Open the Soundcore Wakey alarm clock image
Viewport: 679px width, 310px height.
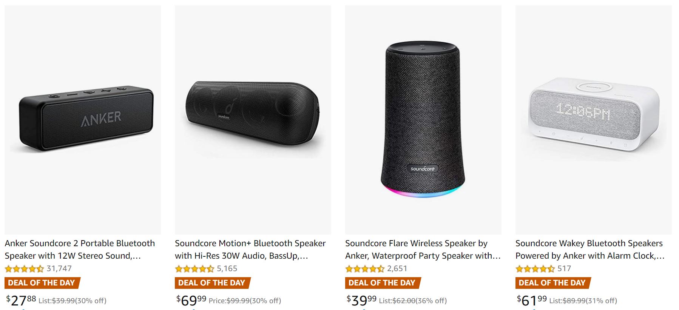(593, 120)
